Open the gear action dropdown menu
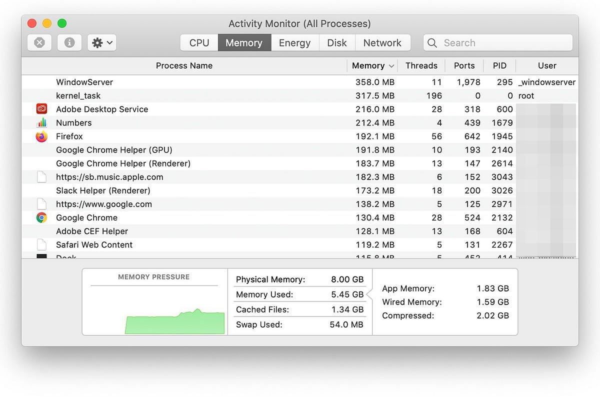 [x=102, y=43]
